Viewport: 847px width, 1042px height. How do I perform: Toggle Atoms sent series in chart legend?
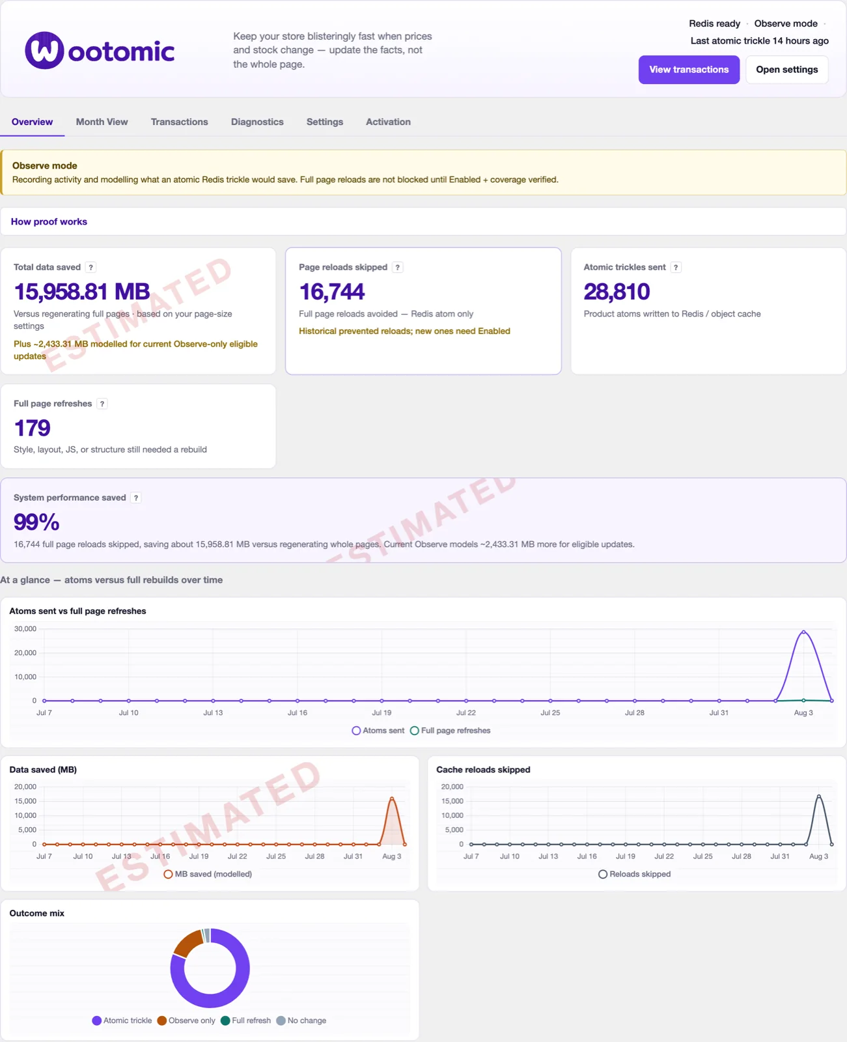(x=378, y=731)
